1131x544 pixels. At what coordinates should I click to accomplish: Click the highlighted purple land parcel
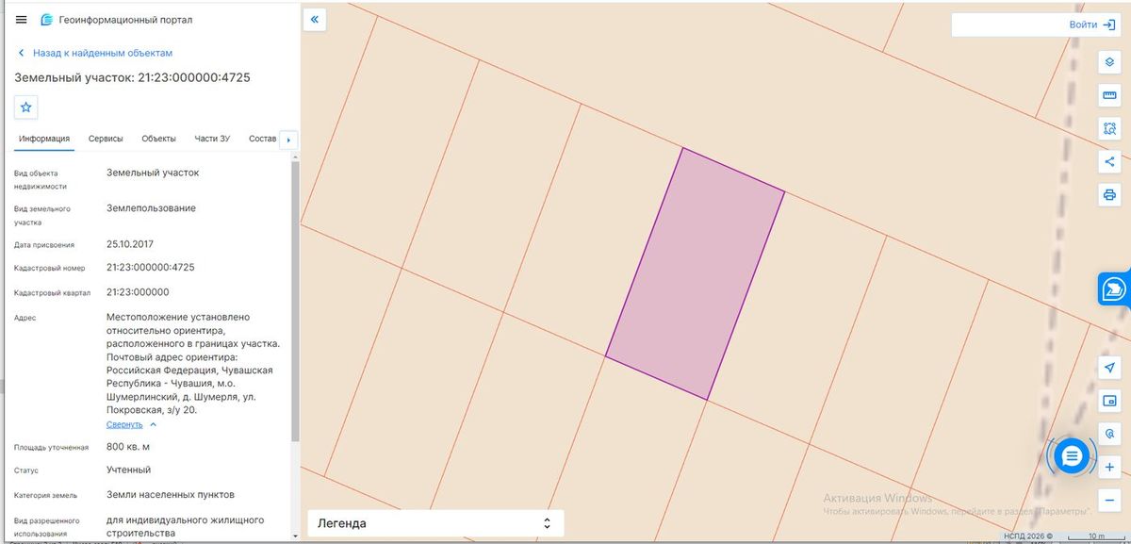(695, 274)
